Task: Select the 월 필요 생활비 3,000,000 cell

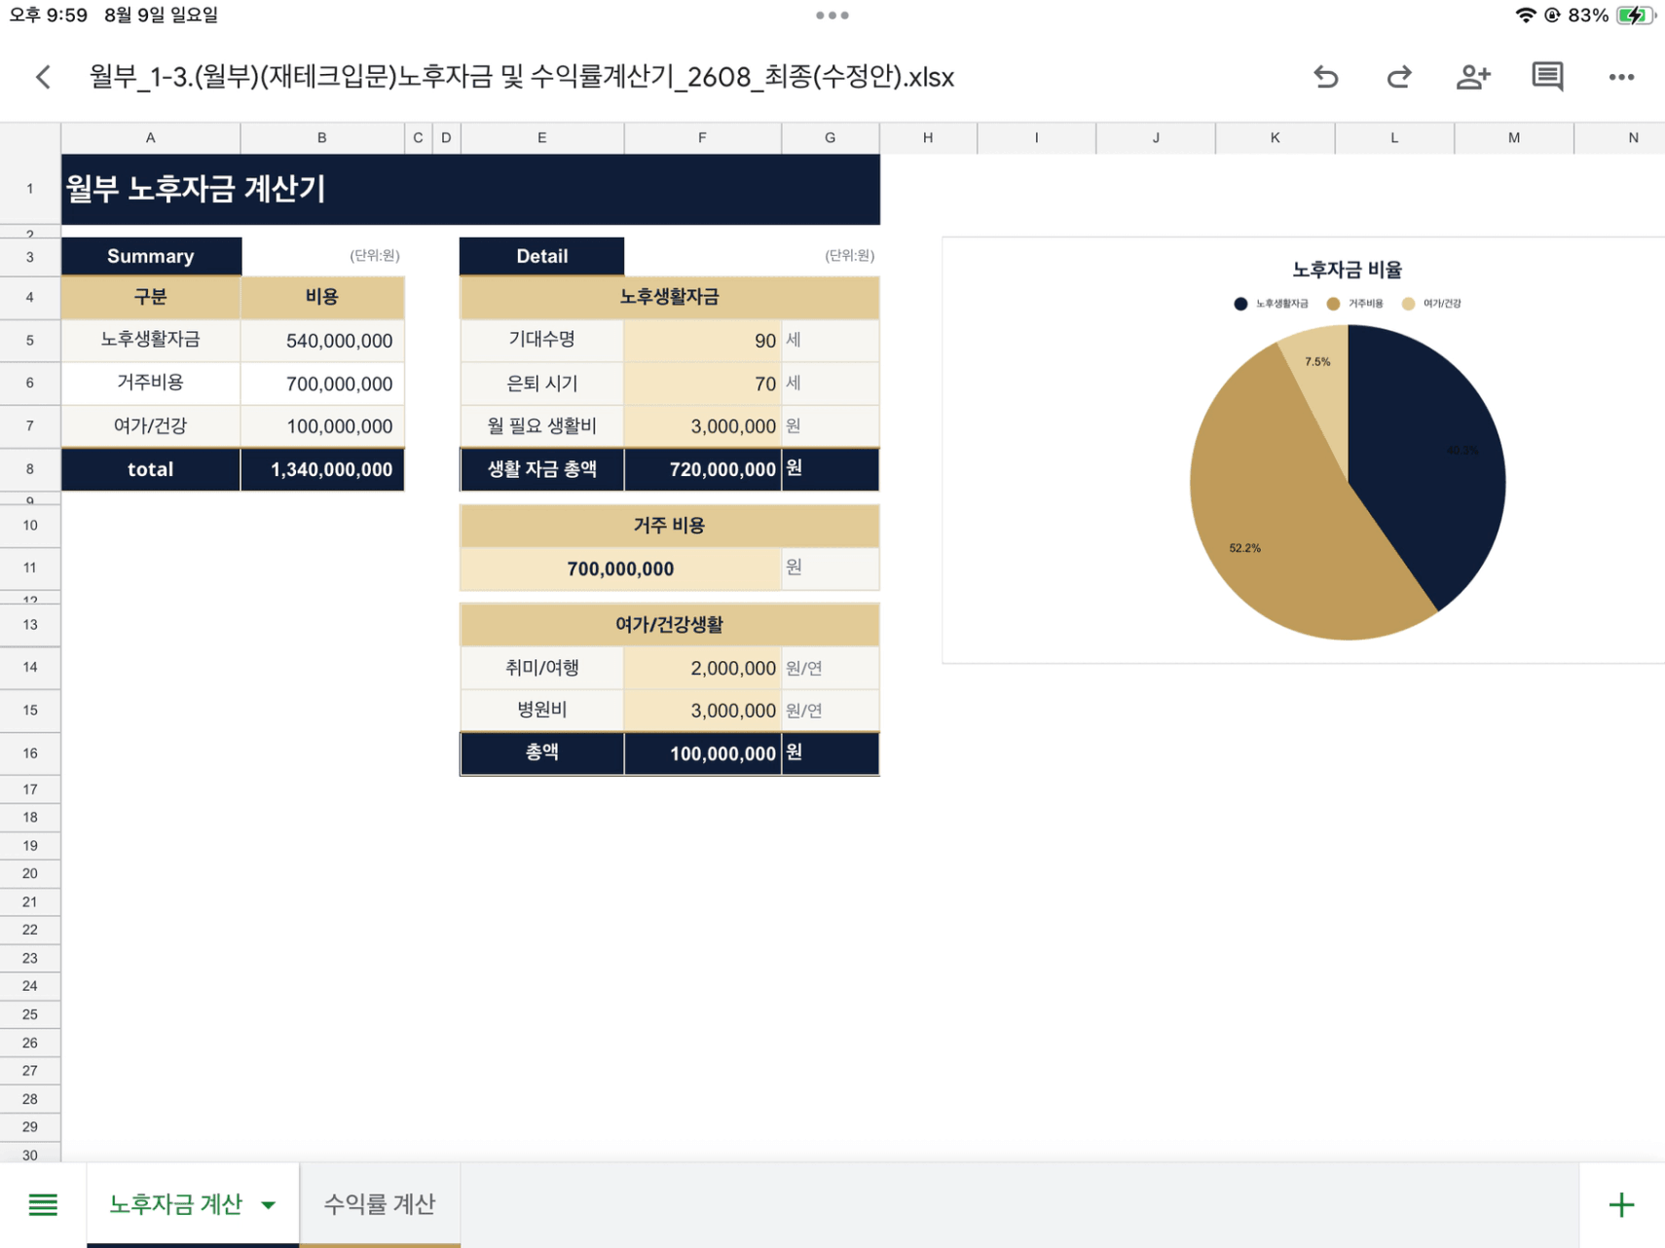Action: [702, 426]
